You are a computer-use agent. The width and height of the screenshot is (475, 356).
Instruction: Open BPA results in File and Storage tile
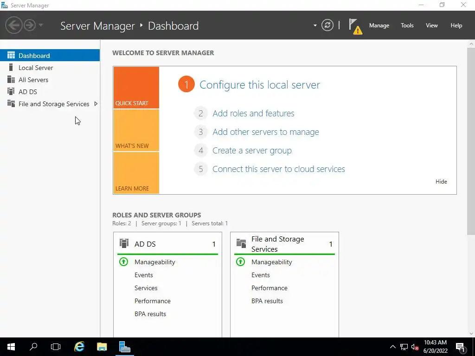click(267, 301)
